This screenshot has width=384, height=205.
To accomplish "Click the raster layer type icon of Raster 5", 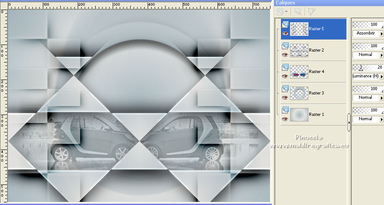I will 285,24.
